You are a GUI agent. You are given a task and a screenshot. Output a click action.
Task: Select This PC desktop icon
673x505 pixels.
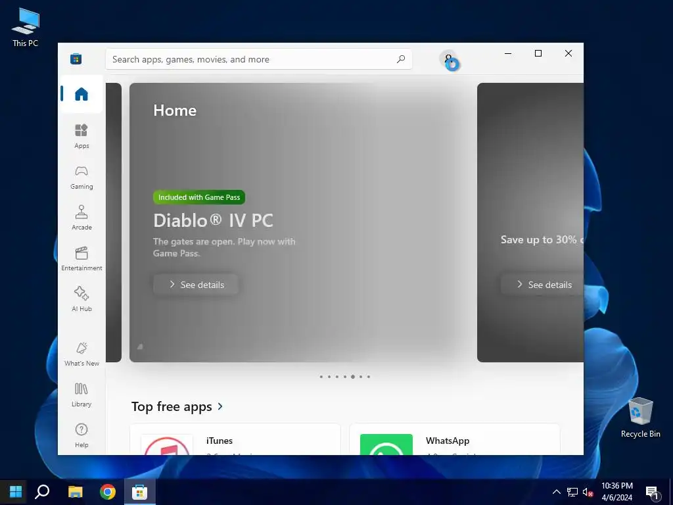[x=26, y=28]
